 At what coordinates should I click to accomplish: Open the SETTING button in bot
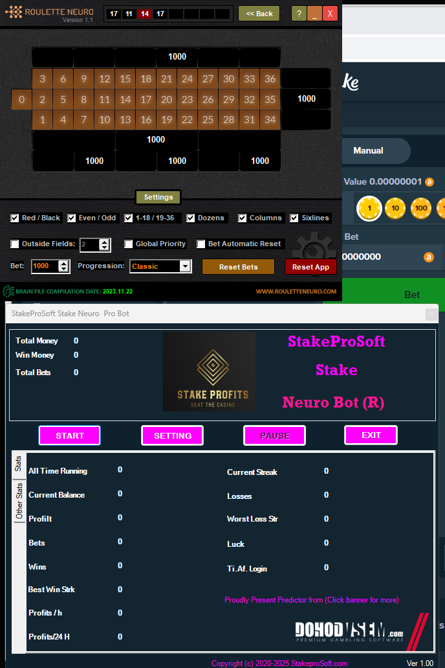coord(172,435)
